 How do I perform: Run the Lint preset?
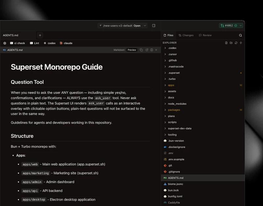(35, 43)
